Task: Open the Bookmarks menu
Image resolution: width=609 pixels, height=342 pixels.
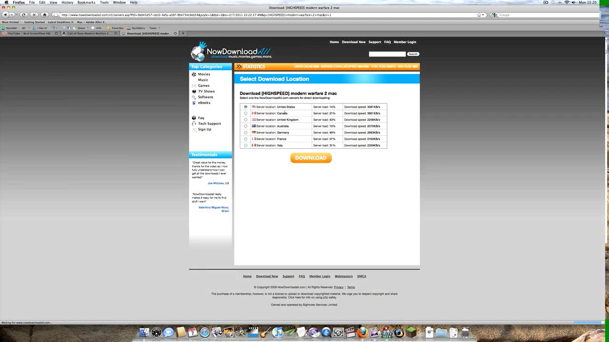Action: tap(87, 2)
